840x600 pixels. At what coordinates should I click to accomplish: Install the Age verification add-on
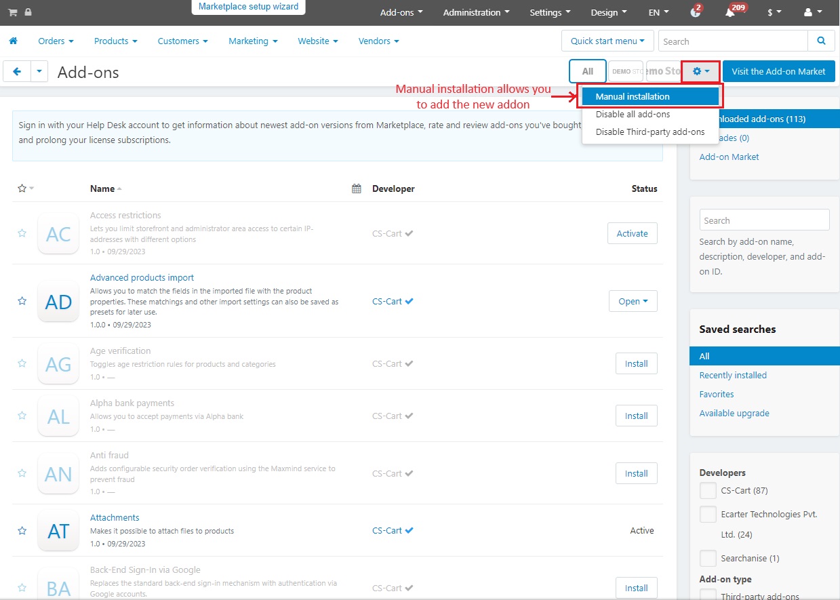[636, 363]
